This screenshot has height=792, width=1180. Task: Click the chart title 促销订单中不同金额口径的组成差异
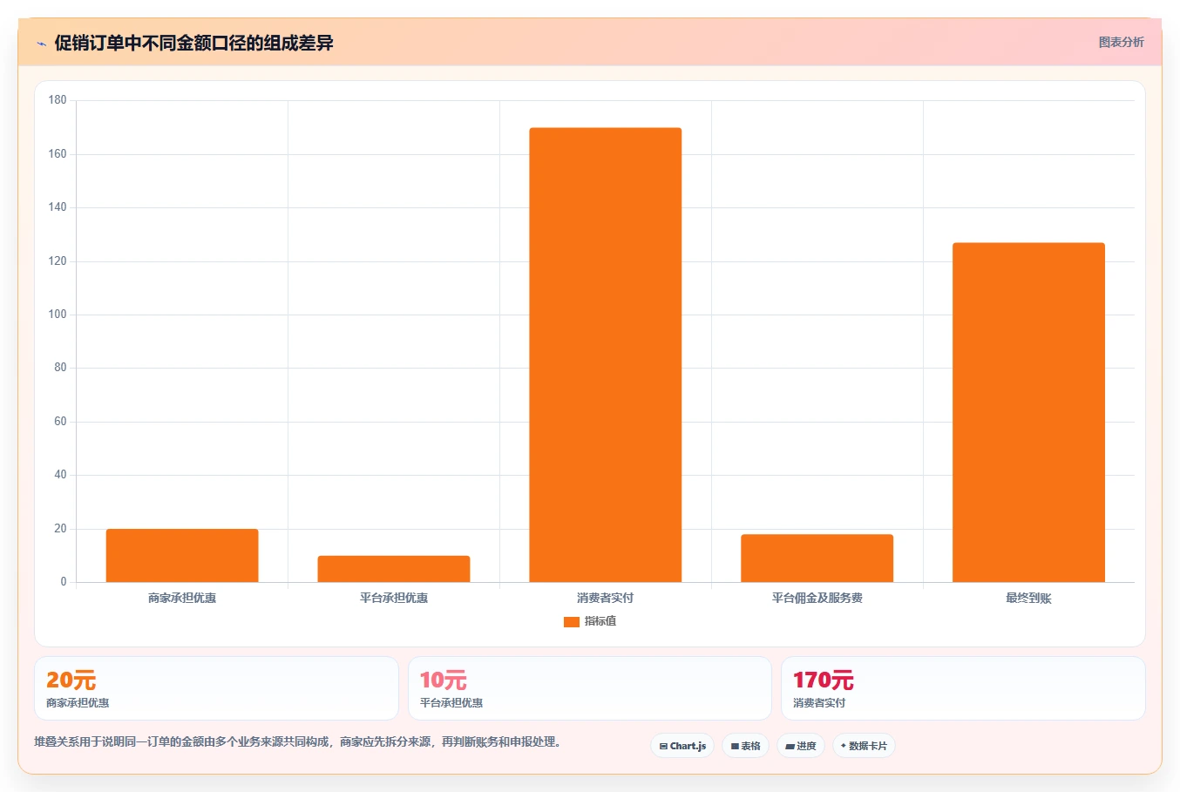193,43
